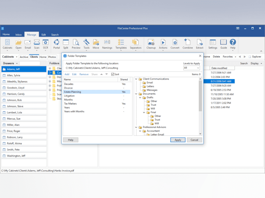The height and width of the screenshot is (198, 265).
Task: Click the Cancel button in dialog
Action: pyautogui.click(x=194, y=140)
